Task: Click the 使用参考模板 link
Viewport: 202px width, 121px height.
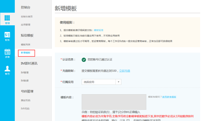Action: tap(169, 97)
